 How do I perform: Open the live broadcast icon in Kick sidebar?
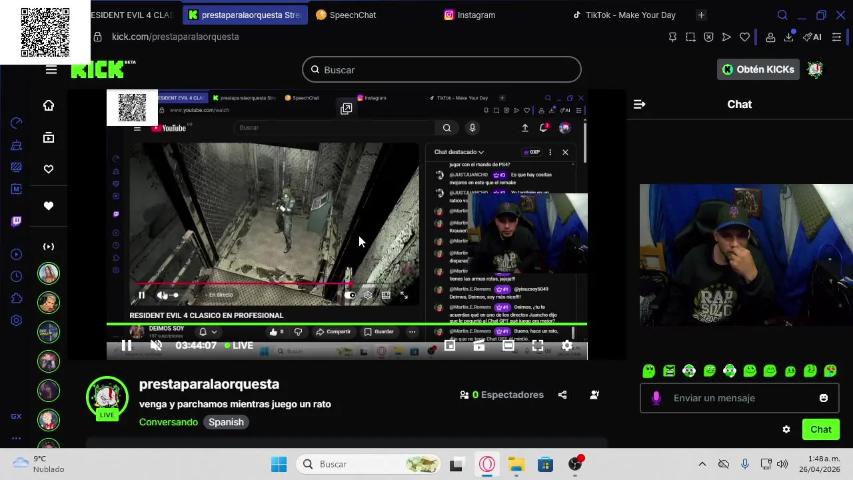49,247
